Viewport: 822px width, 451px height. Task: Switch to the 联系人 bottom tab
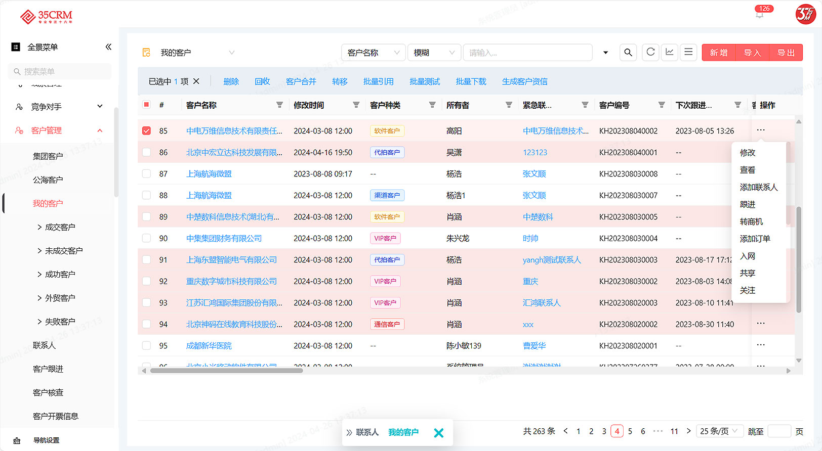coord(367,432)
